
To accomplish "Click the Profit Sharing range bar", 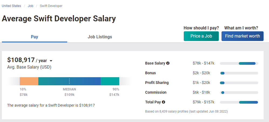I will click(239, 83).
